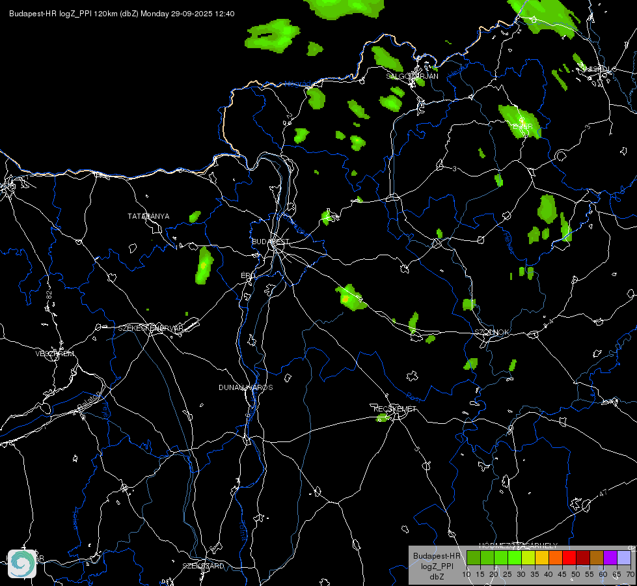Click the radar echo covering the EGER label

(520, 122)
